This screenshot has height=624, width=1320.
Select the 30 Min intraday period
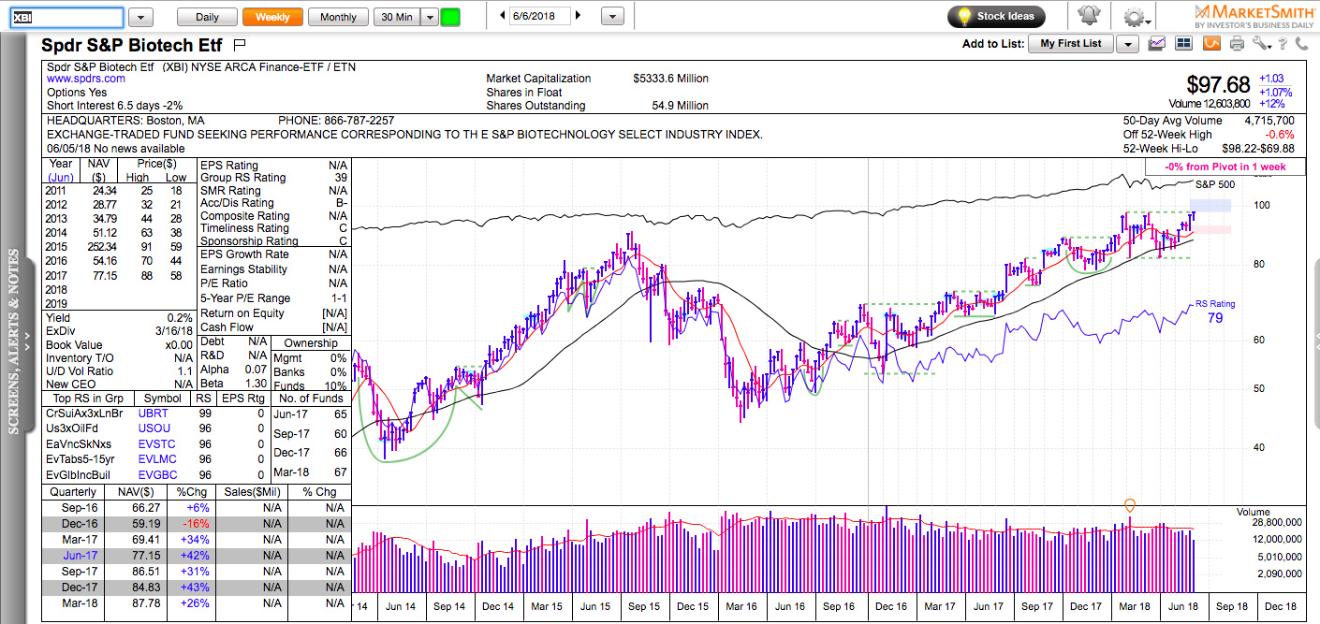tap(396, 17)
